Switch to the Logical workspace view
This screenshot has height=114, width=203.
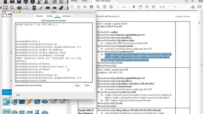pos(7,14)
